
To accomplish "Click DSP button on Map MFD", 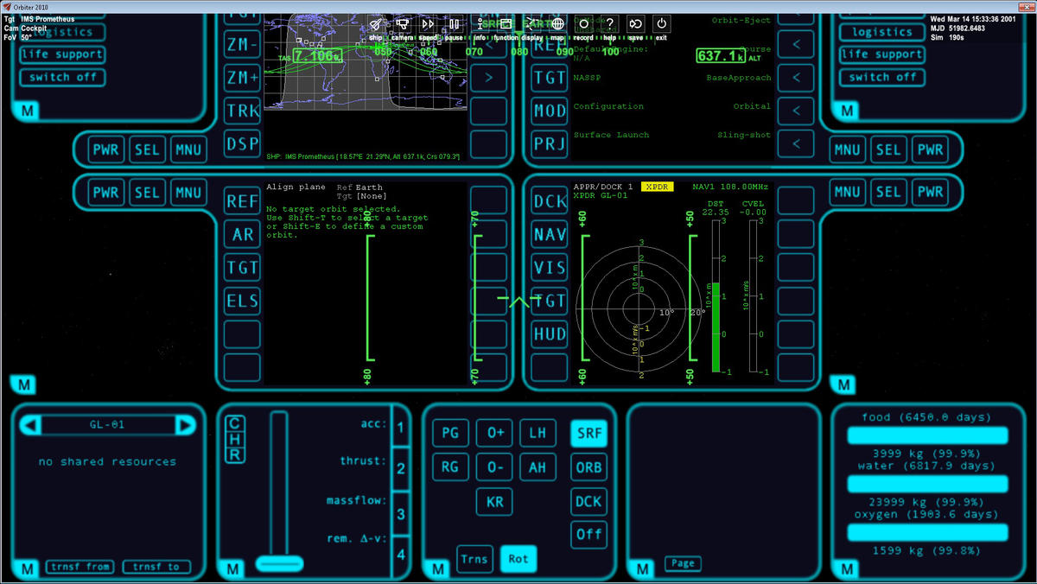I will pyautogui.click(x=242, y=144).
